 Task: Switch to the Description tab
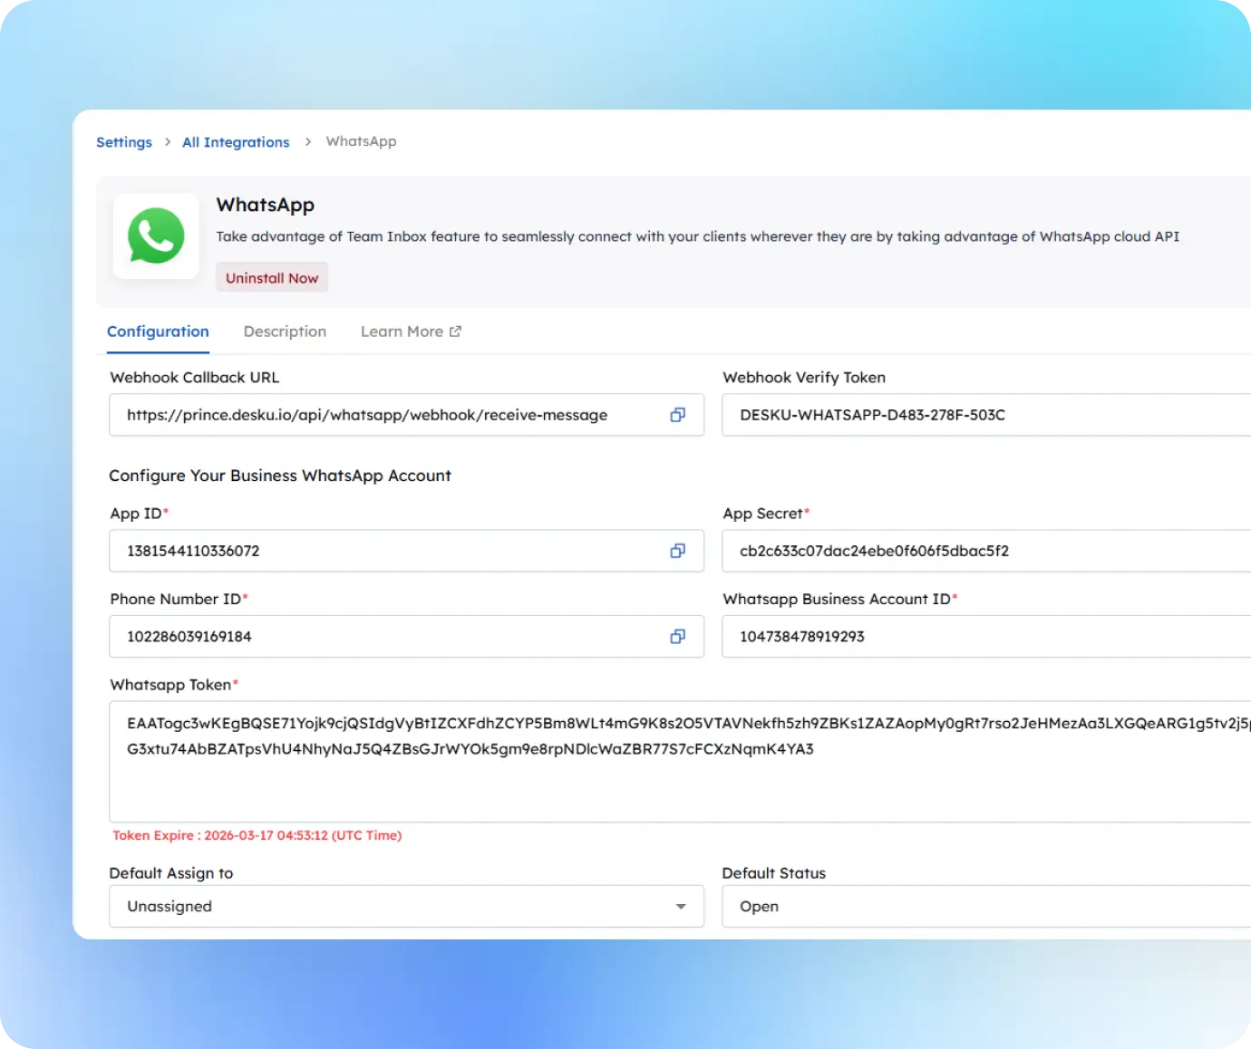(x=285, y=331)
